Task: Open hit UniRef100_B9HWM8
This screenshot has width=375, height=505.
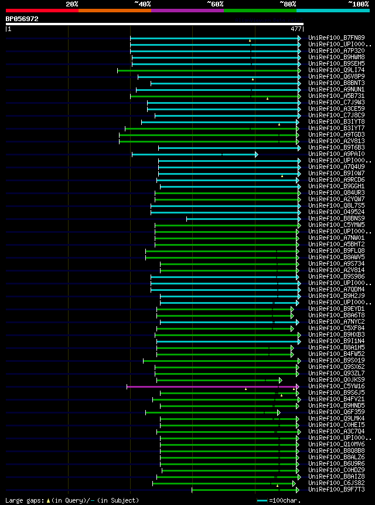Action: pos(336,57)
